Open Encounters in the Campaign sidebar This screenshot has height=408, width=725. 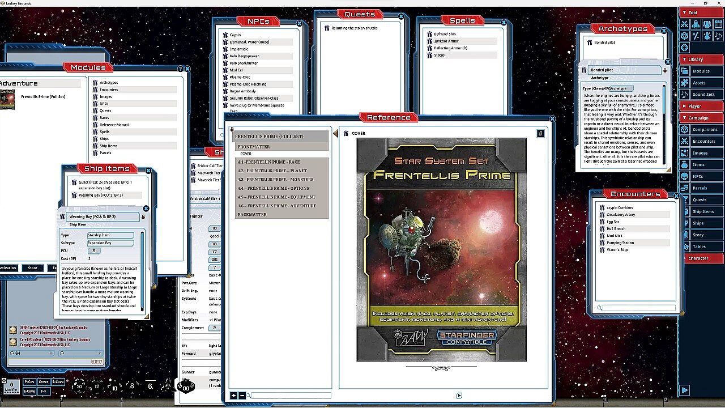pyautogui.click(x=701, y=141)
